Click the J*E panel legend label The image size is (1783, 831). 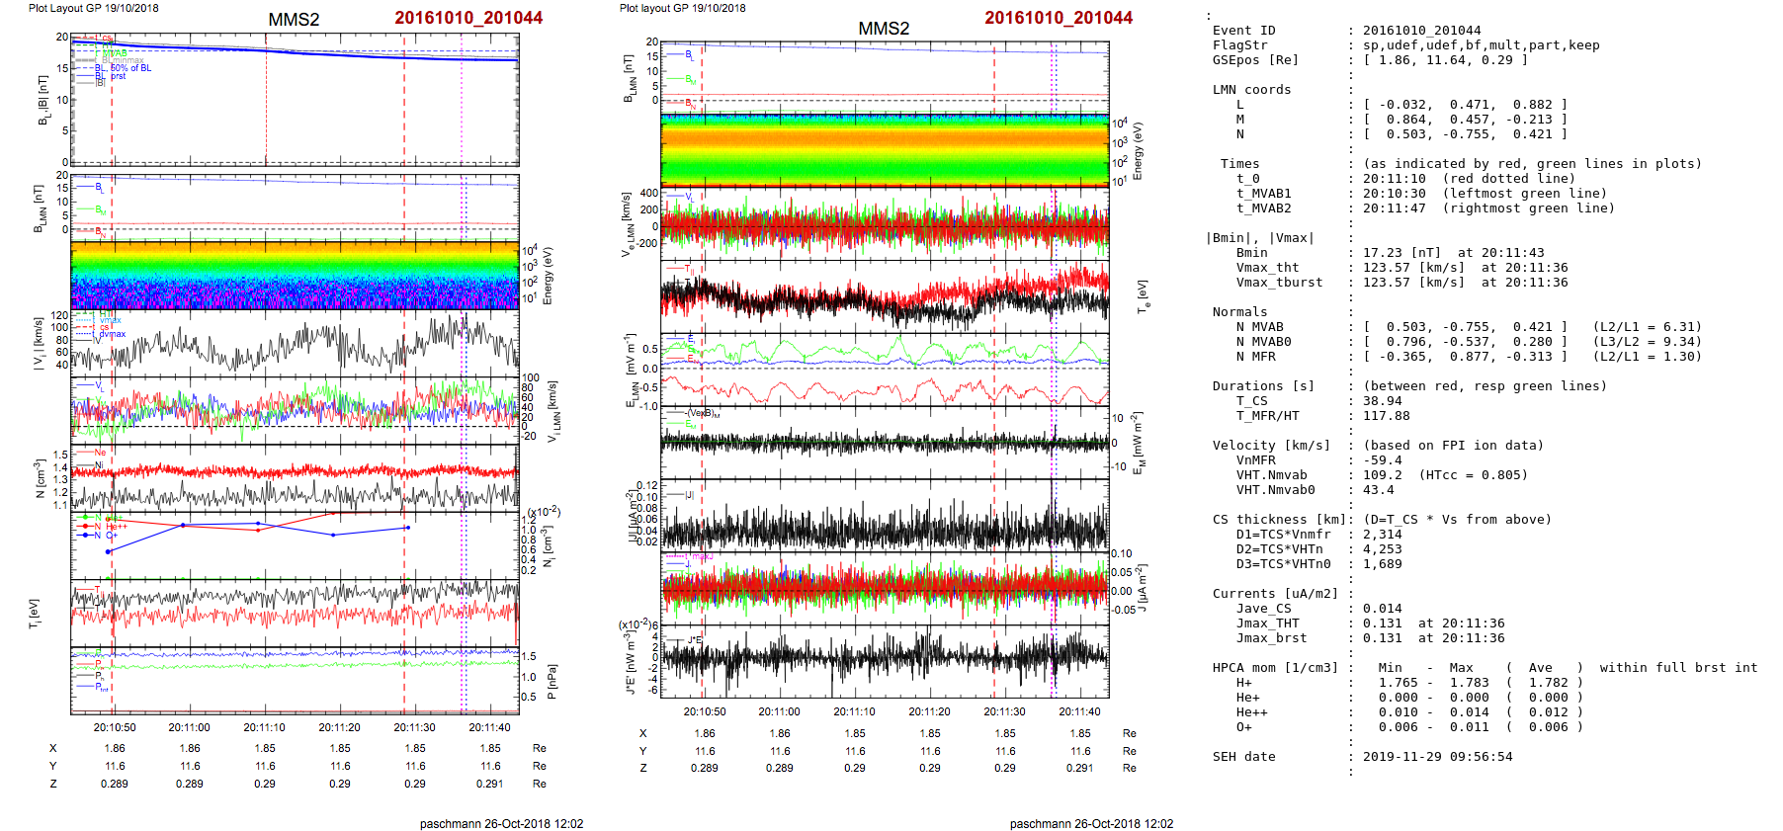[x=695, y=640]
